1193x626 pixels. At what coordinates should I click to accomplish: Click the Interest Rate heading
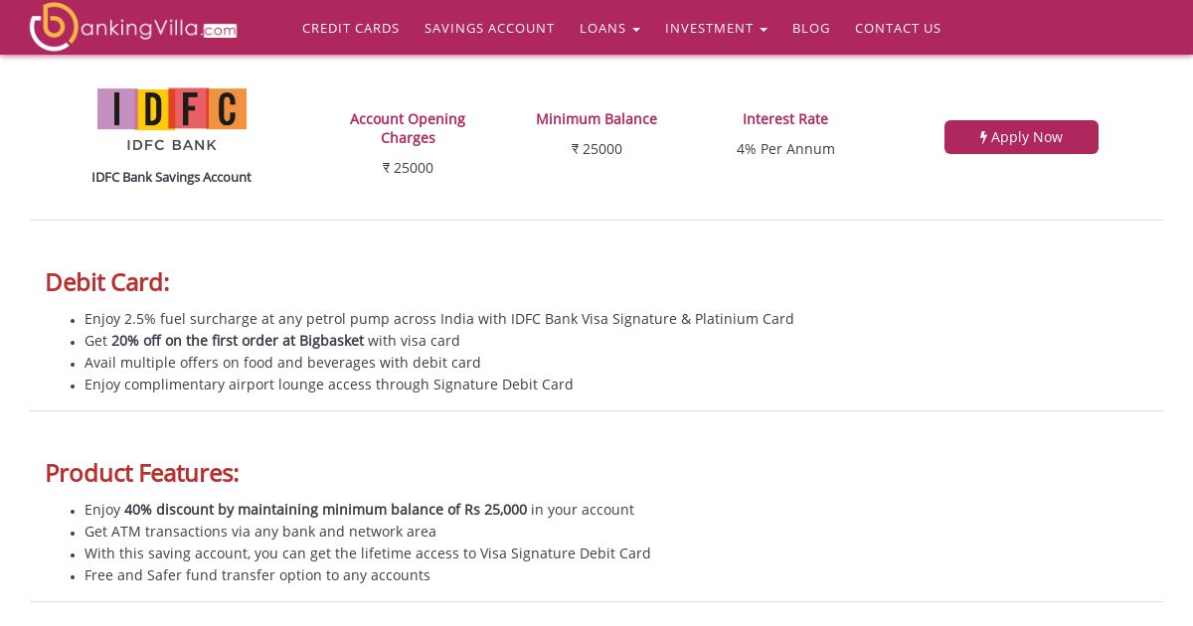click(x=785, y=119)
